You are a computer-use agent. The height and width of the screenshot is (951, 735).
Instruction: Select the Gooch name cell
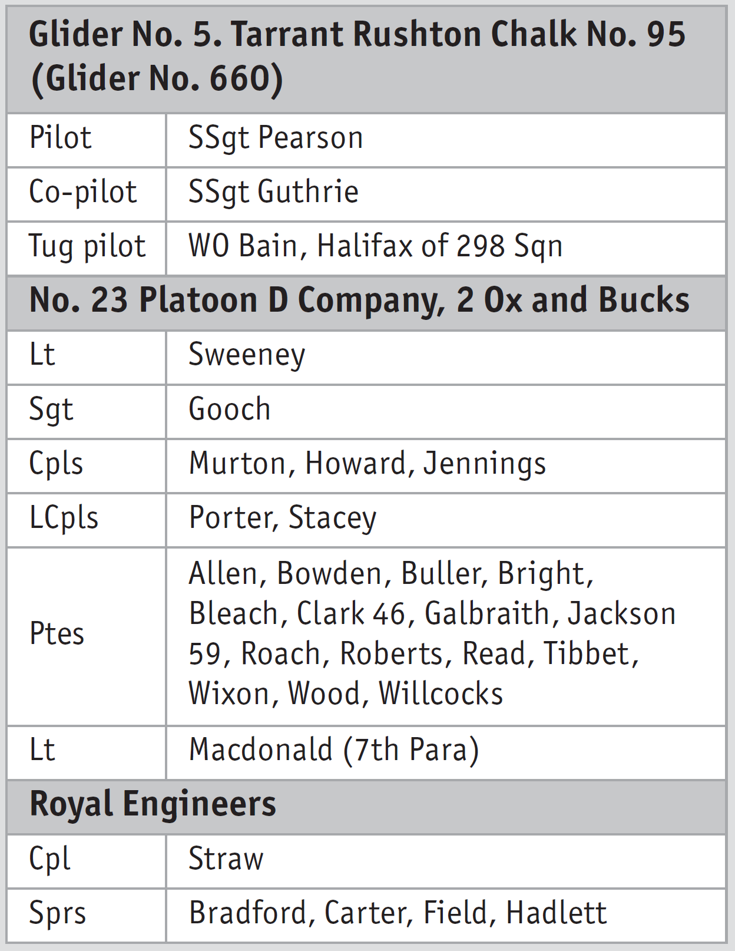[x=230, y=410]
